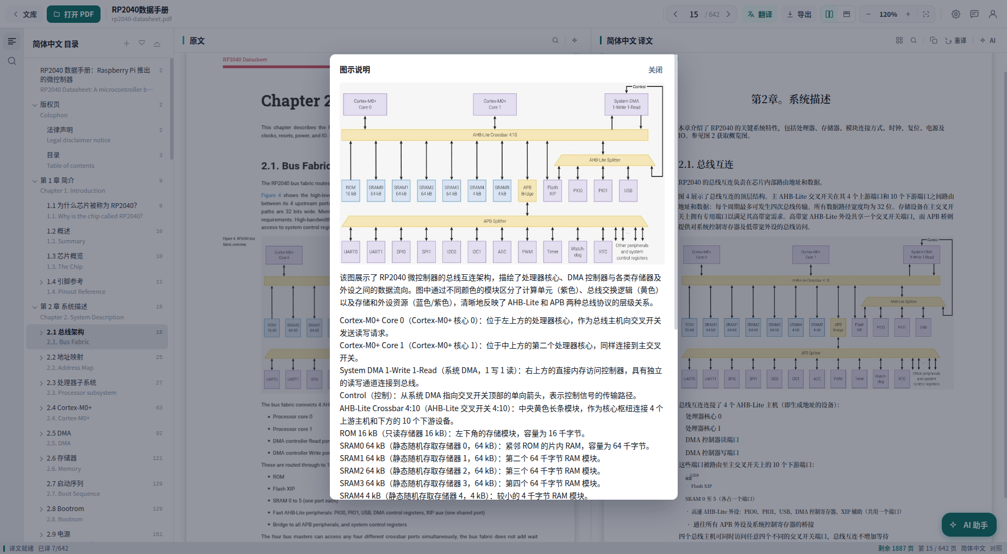Open the grid view icon in 译文 header

point(899,40)
